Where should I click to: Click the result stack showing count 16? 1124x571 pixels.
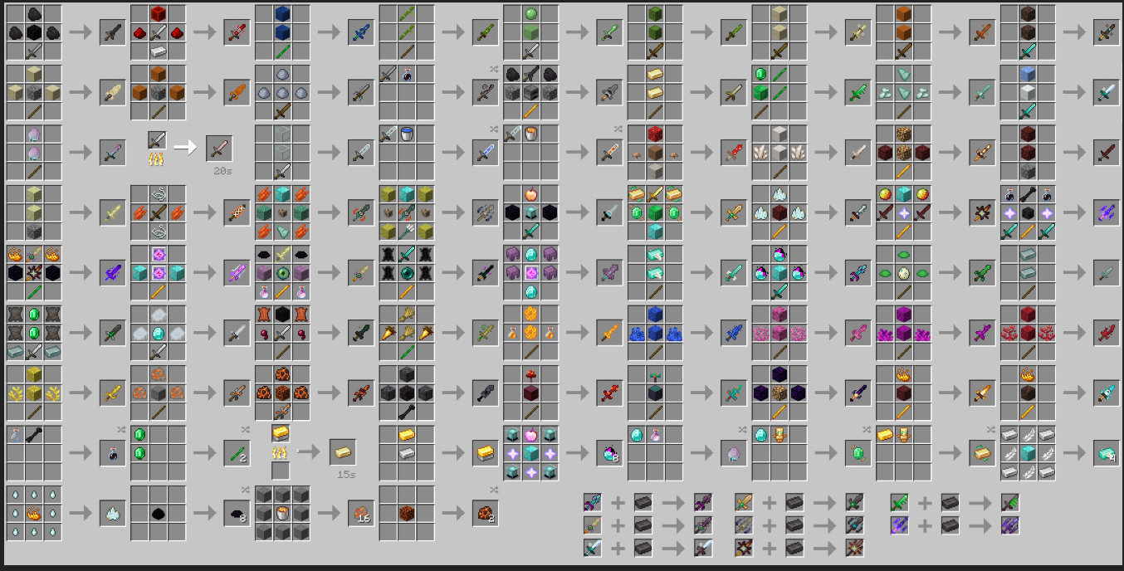361,513
